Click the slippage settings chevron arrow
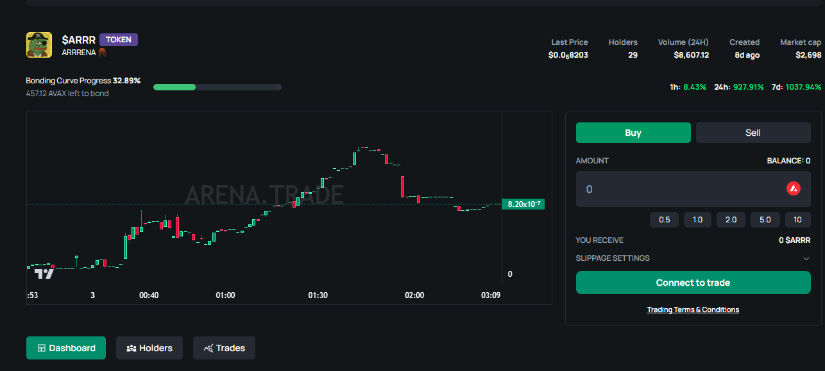Screen dimensions: 825x371 806,258
